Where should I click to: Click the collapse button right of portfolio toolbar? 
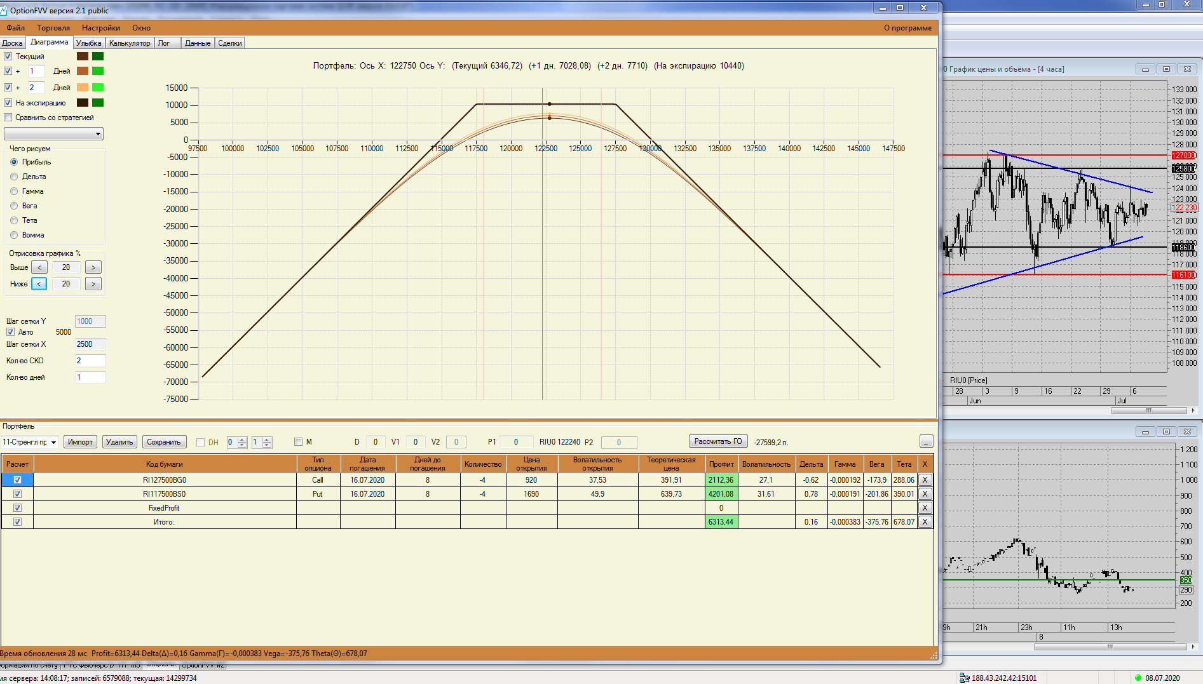click(x=926, y=441)
